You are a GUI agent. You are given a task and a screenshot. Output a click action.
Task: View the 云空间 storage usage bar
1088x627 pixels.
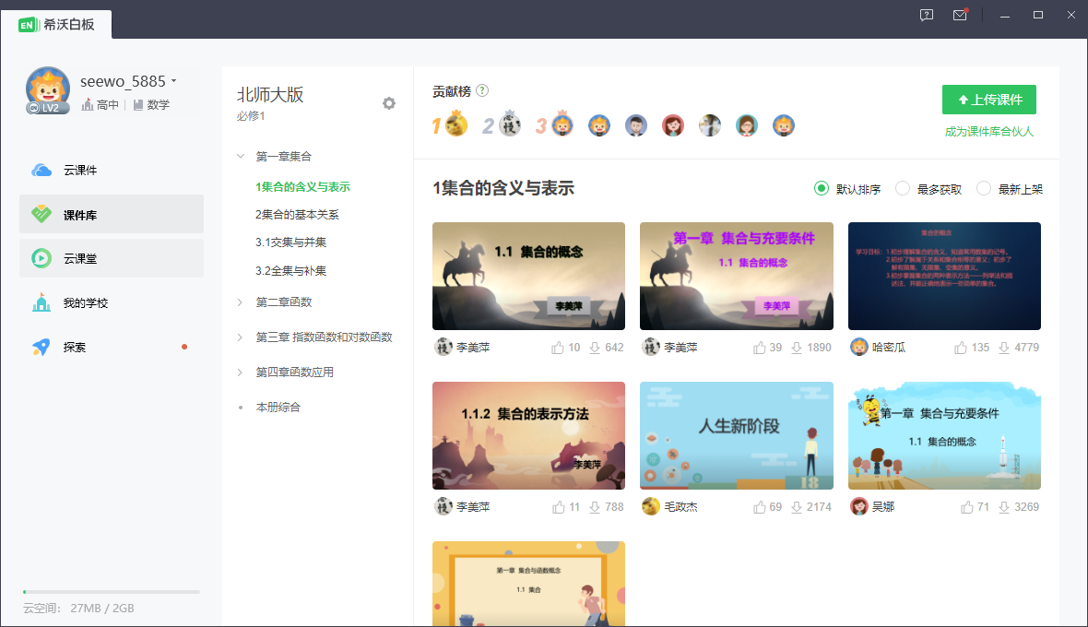point(109,592)
